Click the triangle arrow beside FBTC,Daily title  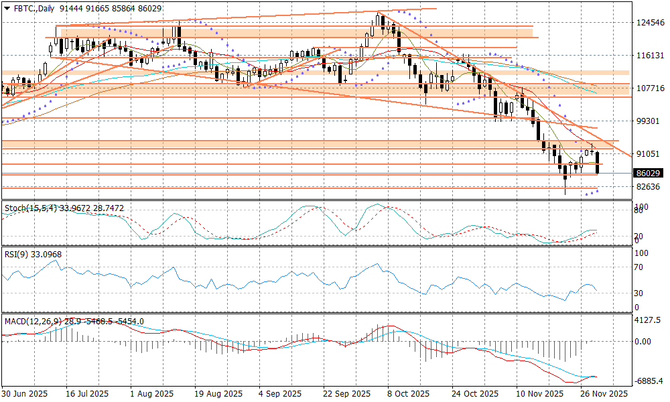(x=7, y=7)
